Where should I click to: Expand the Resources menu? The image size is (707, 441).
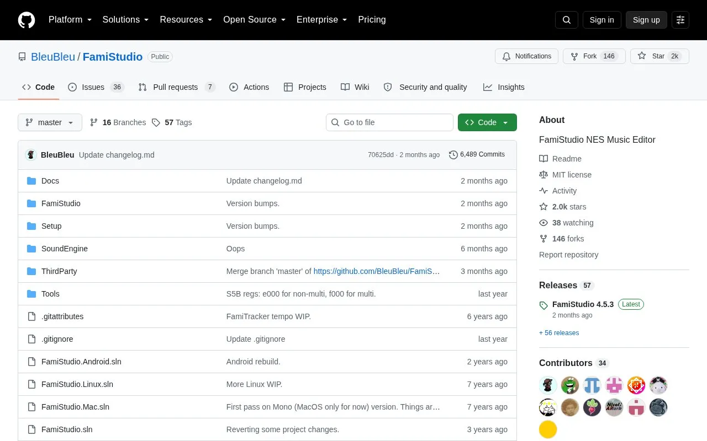click(x=186, y=20)
